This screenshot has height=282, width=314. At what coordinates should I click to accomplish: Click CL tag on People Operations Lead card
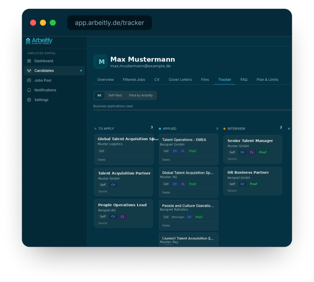123,216
